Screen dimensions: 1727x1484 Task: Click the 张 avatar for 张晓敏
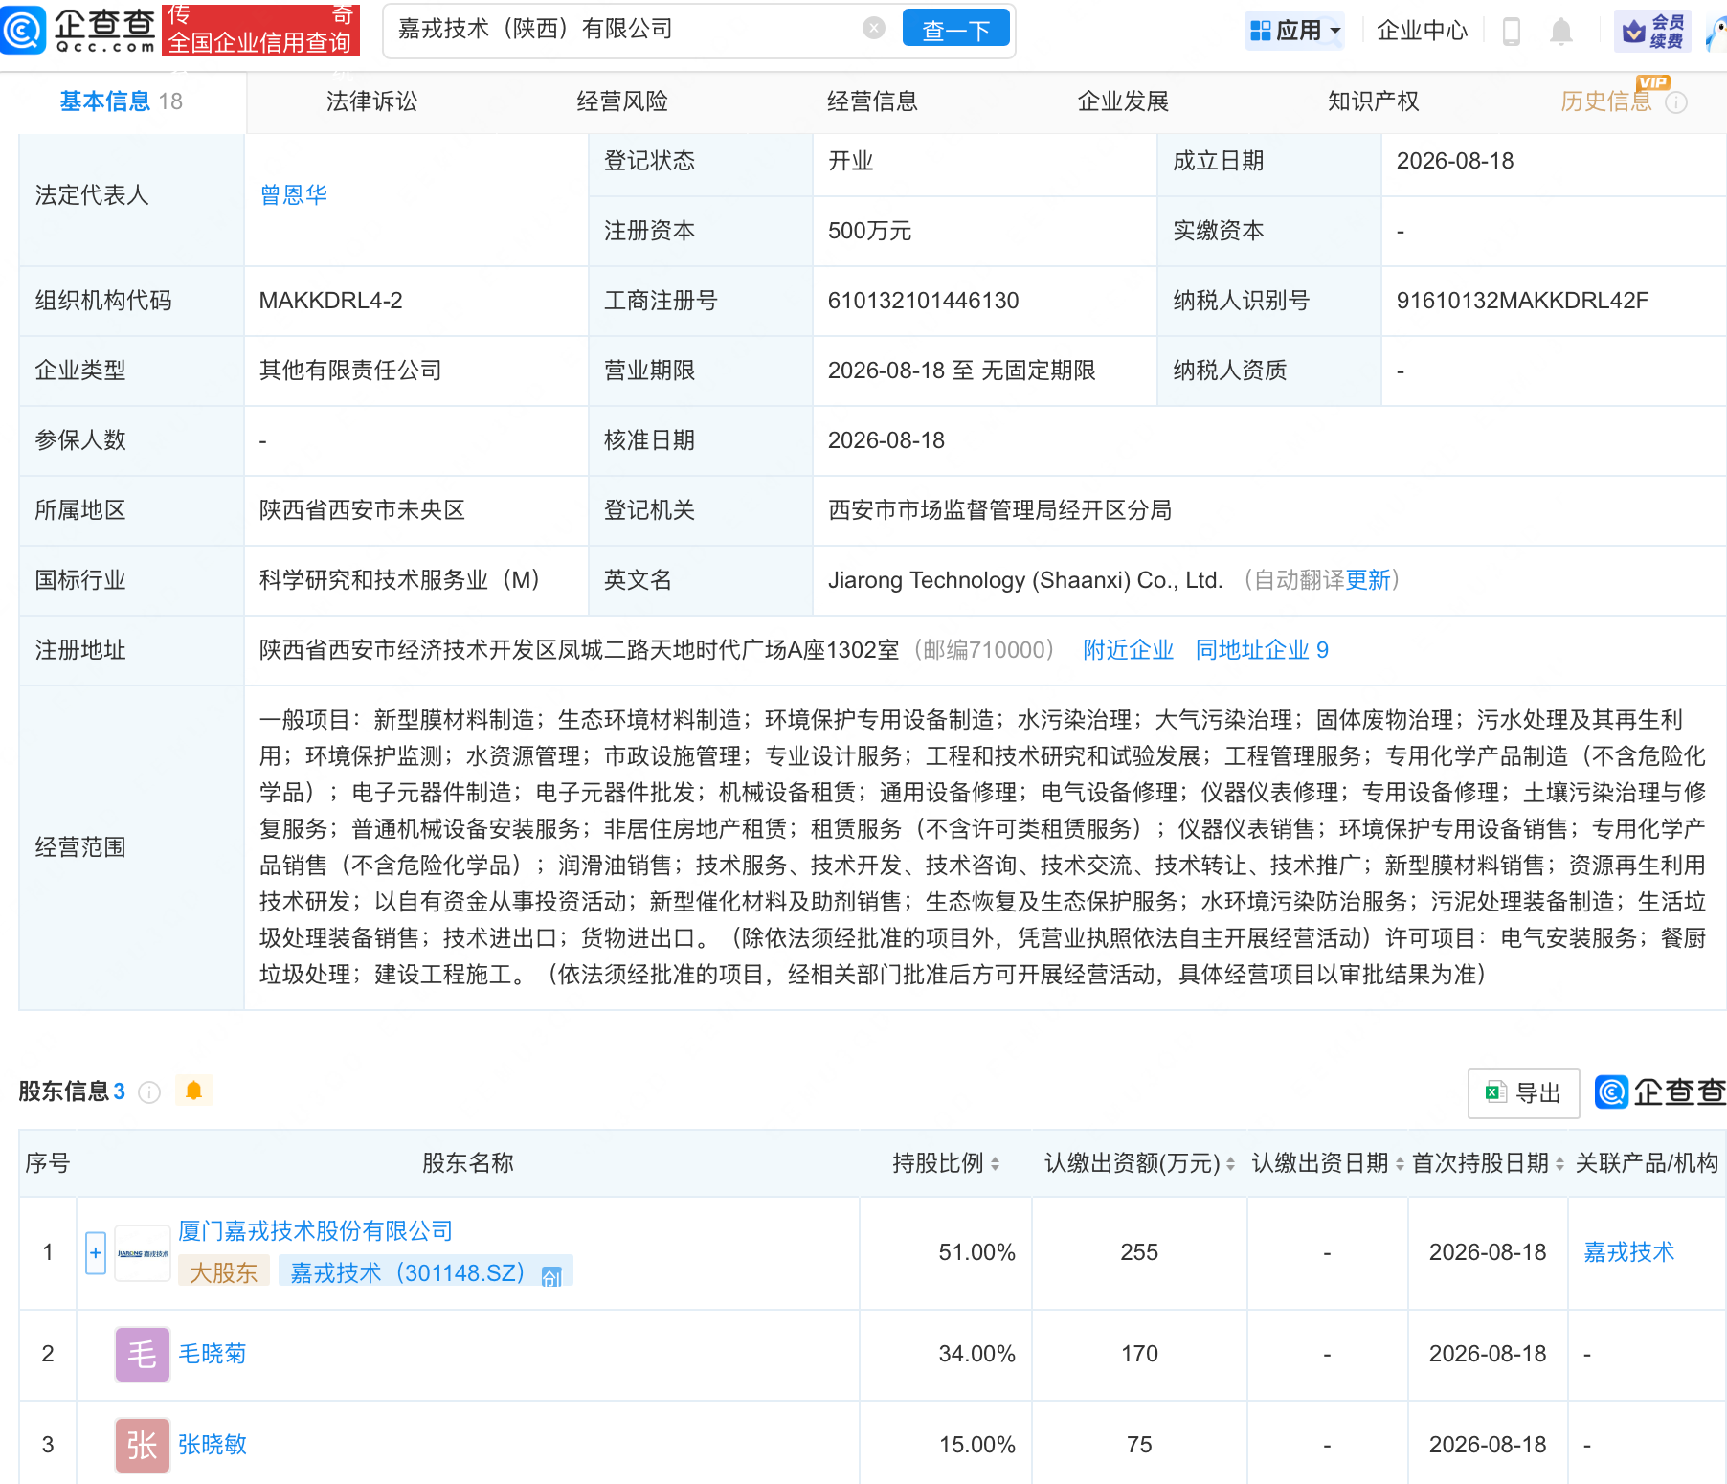click(143, 1445)
